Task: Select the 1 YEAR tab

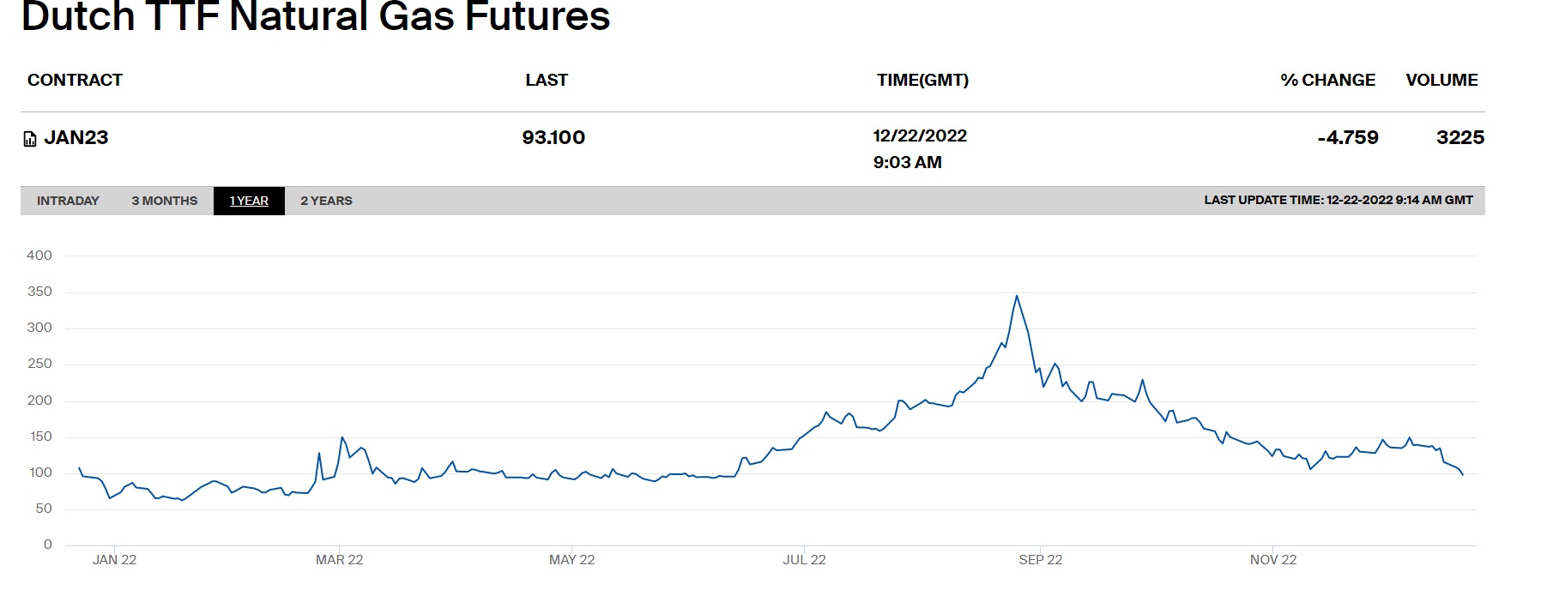Action: pyautogui.click(x=249, y=201)
